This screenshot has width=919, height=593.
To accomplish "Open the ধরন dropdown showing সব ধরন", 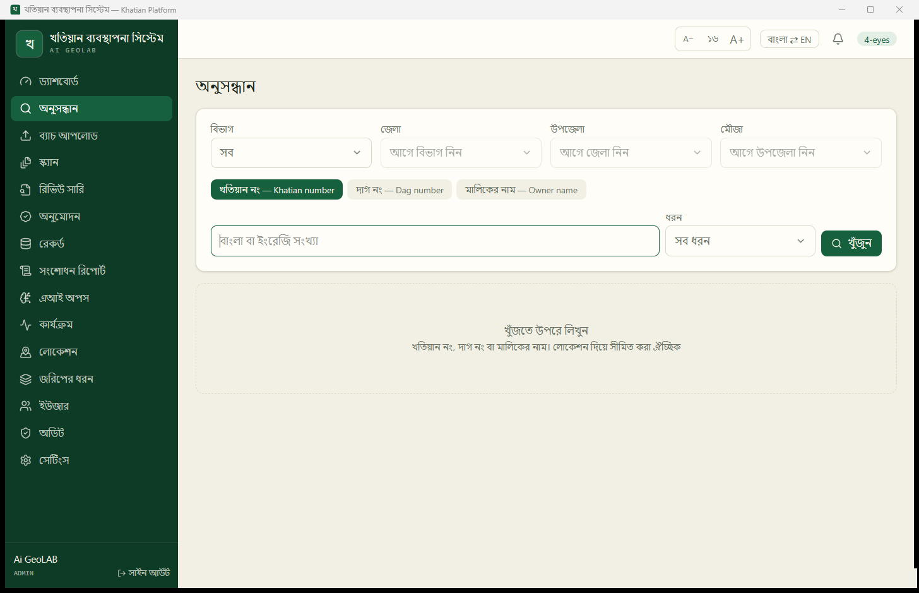I will click(740, 241).
